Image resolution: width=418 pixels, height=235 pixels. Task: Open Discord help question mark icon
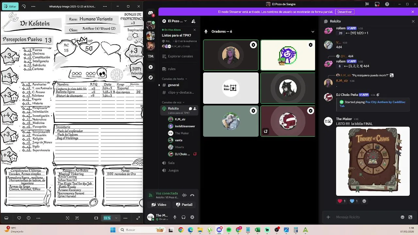pyautogui.click(x=387, y=4)
